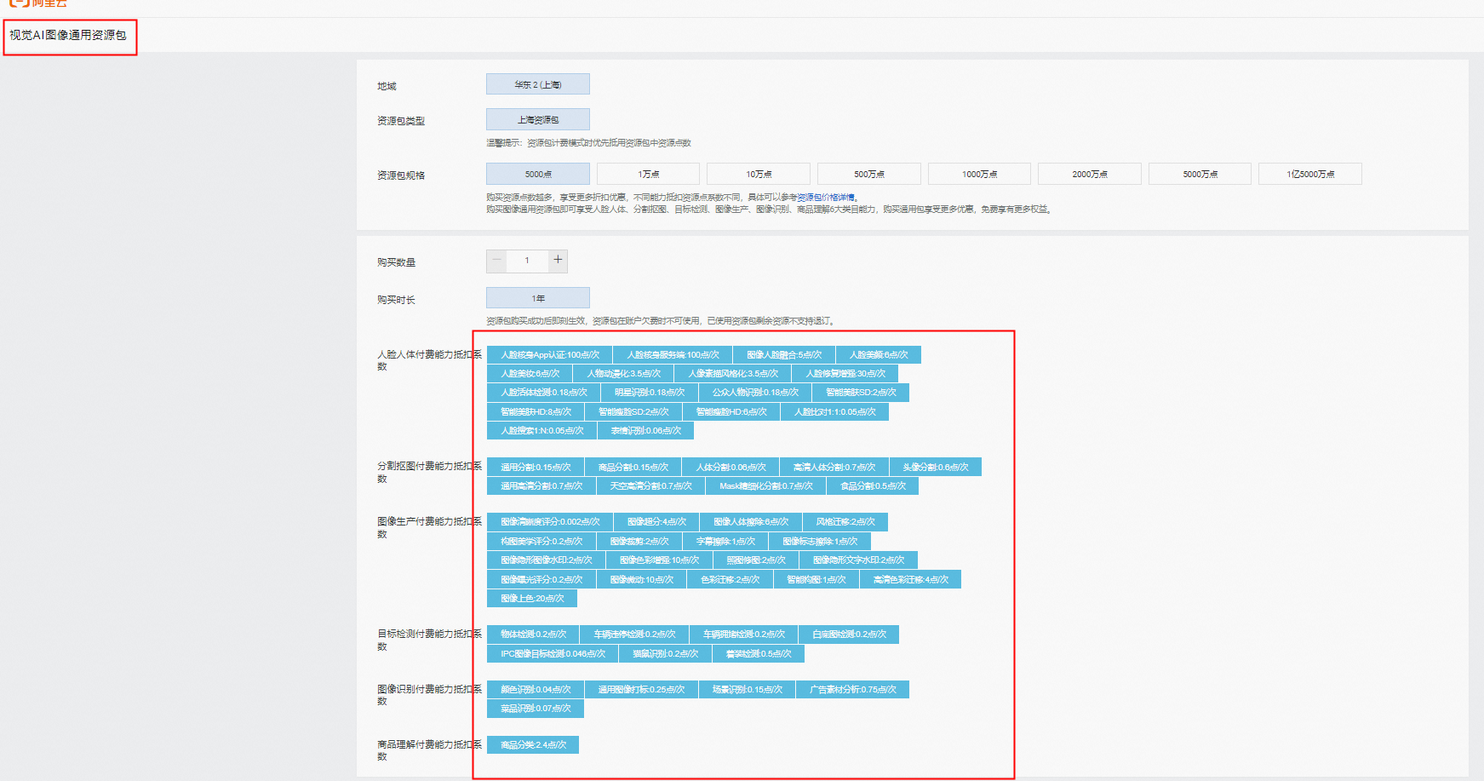Click the 人脸活体检测:0.18点/次 tag

(x=544, y=392)
